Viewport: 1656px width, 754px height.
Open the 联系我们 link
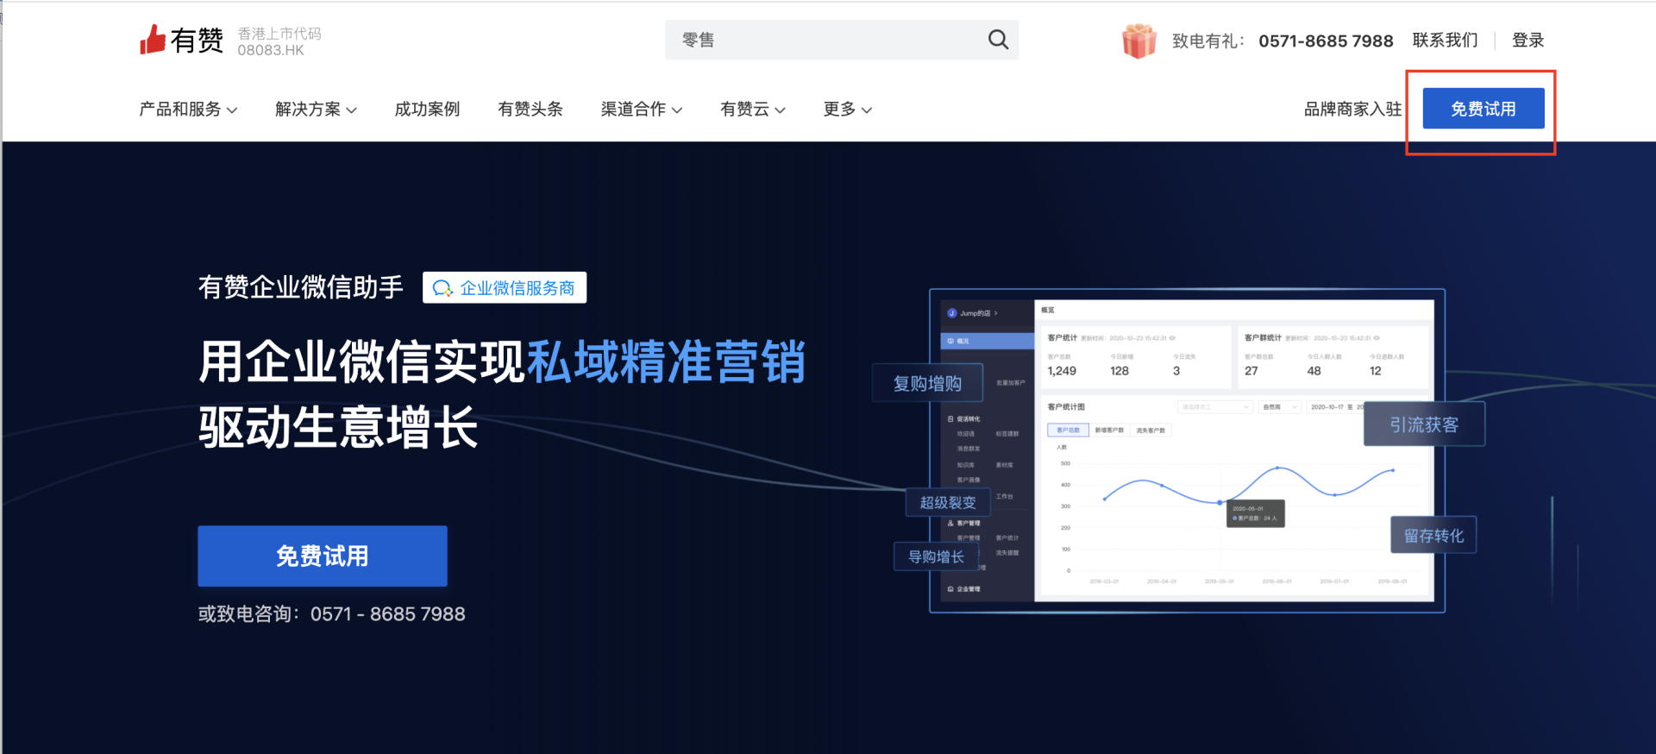point(1445,41)
